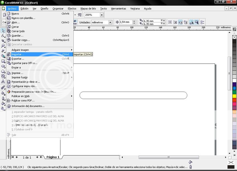This screenshot has height=171, width=237.
Task: Select the Interactive Blend tool
Action: (3, 88)
